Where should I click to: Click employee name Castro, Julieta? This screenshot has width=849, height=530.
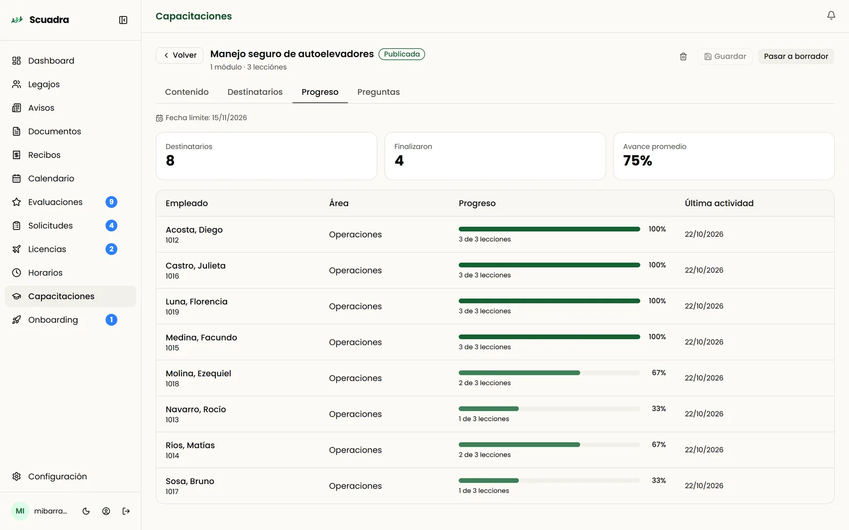(196, 266)
